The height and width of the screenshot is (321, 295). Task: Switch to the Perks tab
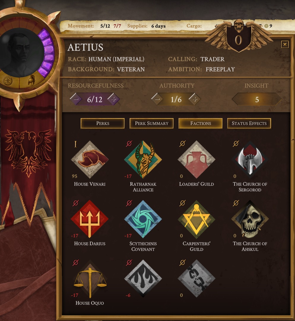point(103,123)
